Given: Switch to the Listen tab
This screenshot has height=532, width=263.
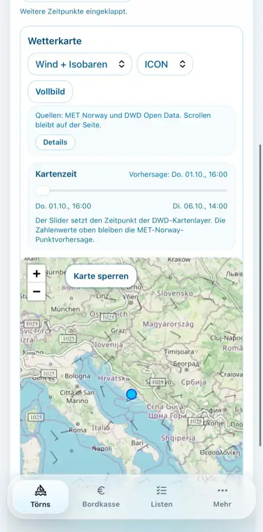Looking at the screenshot, I should click(162, 497).
